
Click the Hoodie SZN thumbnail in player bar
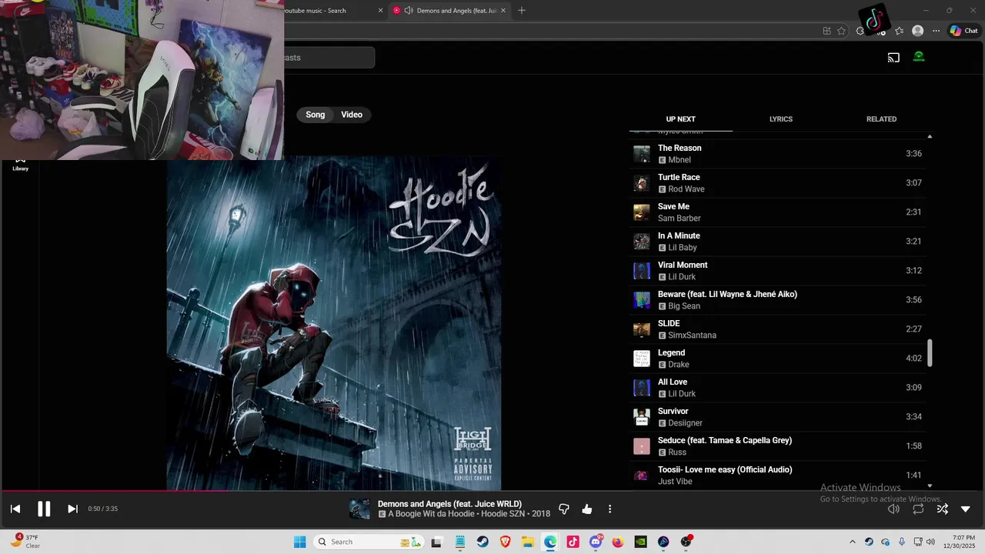tap(359, 509)
